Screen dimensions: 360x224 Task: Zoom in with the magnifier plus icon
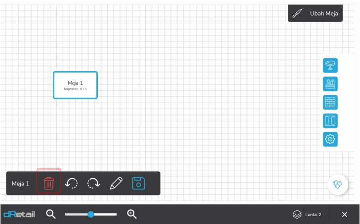[x=132, y=214]
